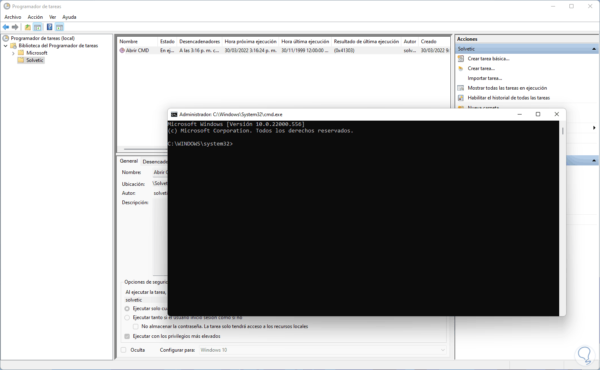Minimize the cmd.exe window
Image resolution: width=600 pixels, height=370 pixels.
pos(520,115)
